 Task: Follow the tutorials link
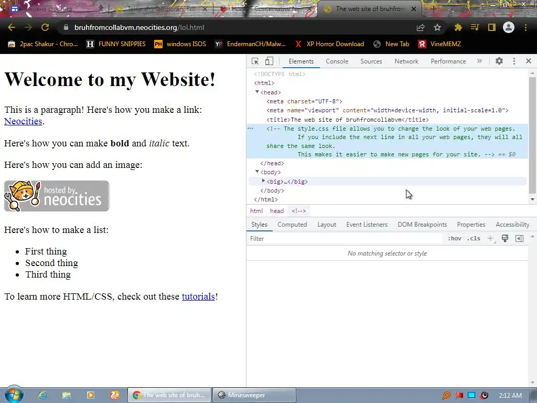click(198, 296)
